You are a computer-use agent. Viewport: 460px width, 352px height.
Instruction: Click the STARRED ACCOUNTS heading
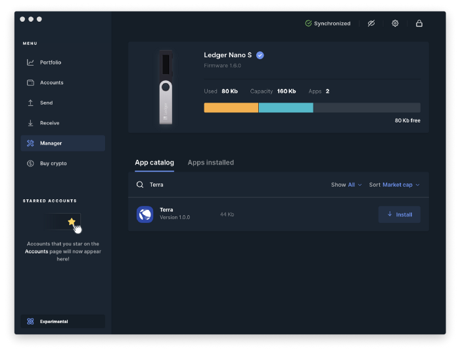49,201
